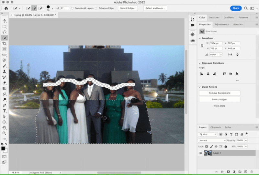
Task: Click the Layer 1 thumbnail
Action: tap(208, 153)
